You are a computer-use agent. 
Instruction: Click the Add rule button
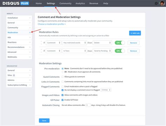pos(135,33)
